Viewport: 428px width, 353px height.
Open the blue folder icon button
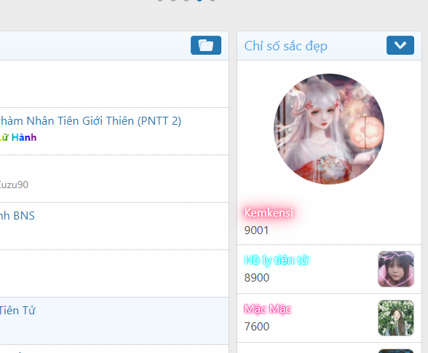206,45
